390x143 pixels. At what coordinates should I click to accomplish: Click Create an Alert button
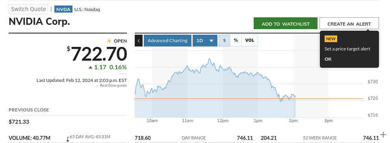pyautogui.click(x=349, y=23)
